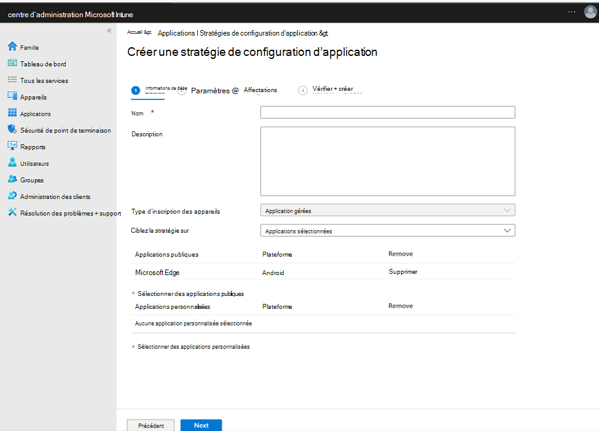Click plus icon for custom applications

pos(133,347)
